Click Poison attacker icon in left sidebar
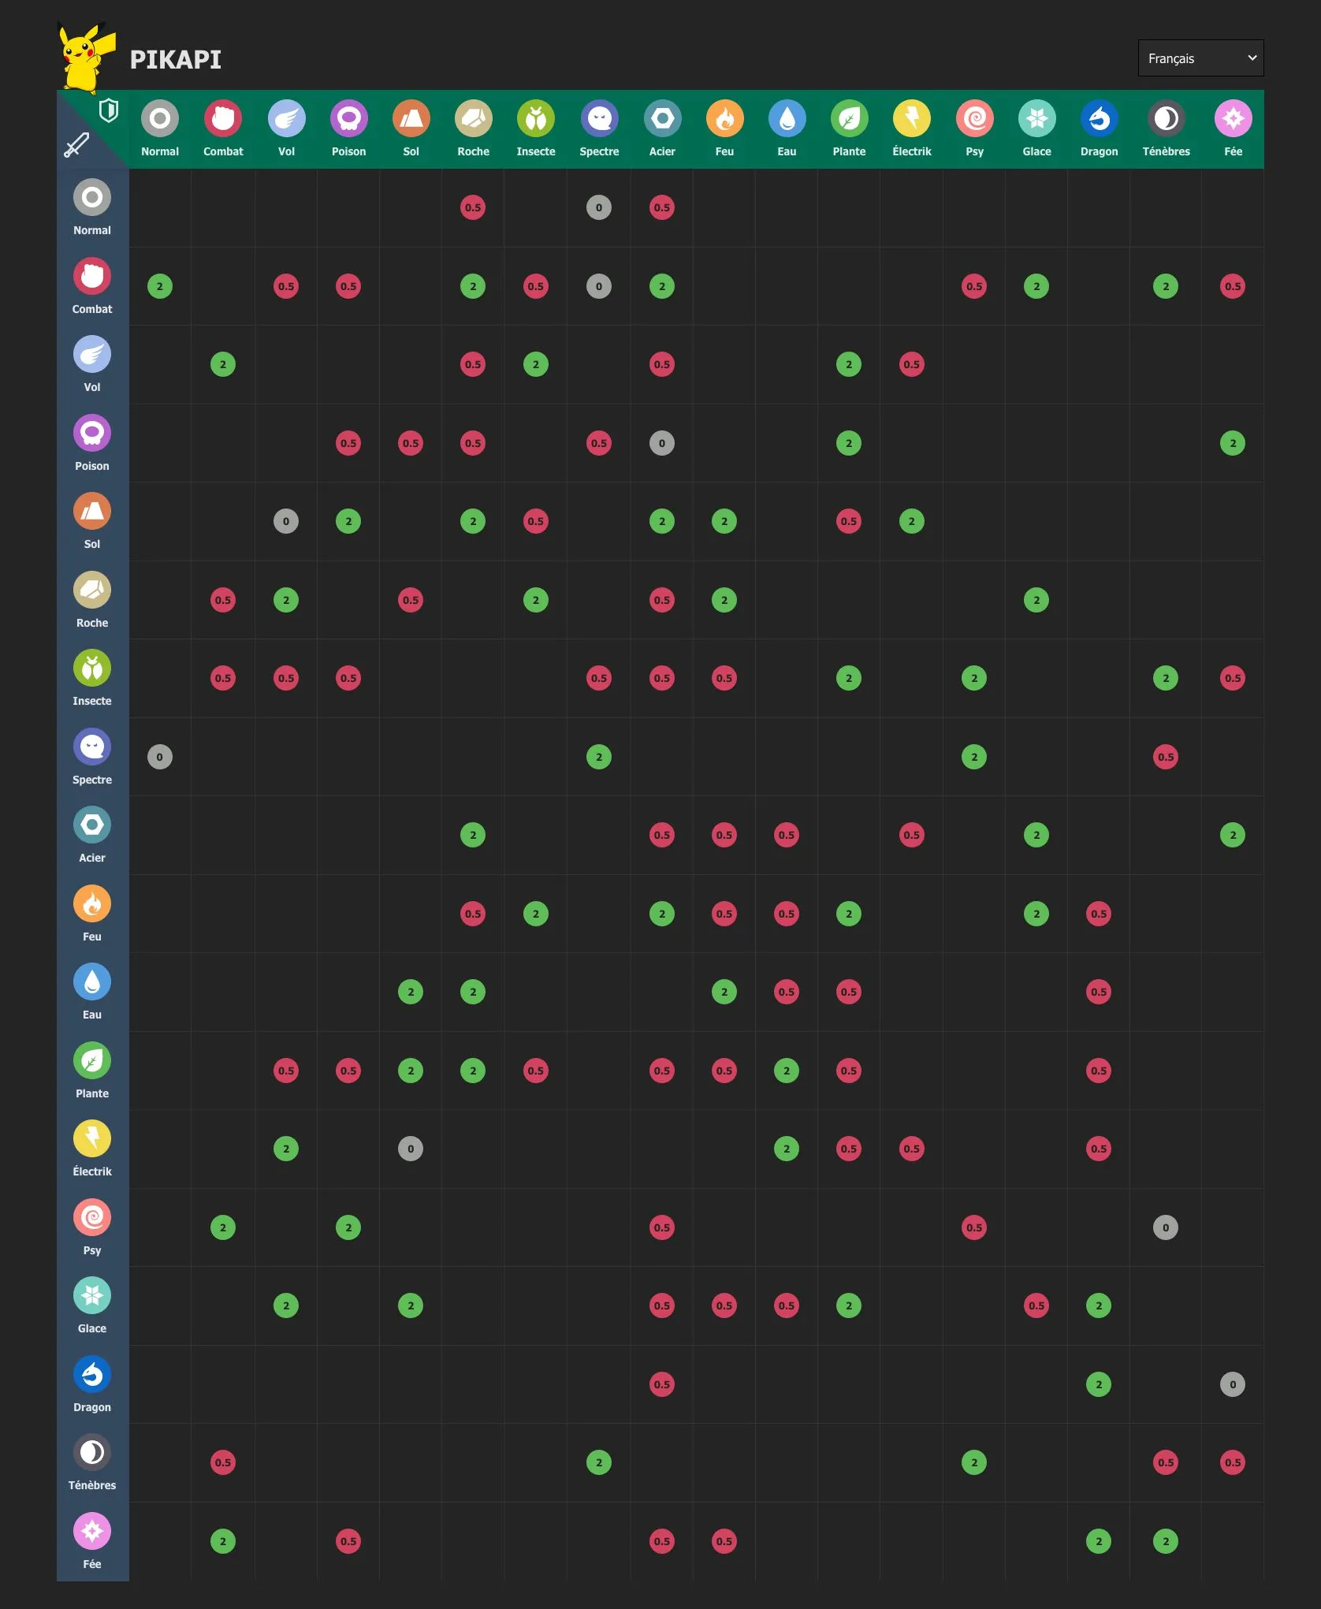The image size is (1321, 1609). coord(92,433)
